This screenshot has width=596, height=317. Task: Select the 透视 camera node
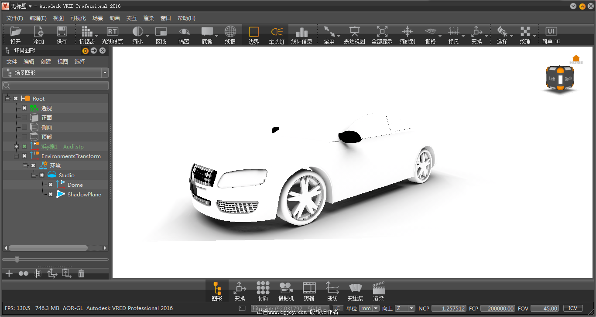click(47, 108)
